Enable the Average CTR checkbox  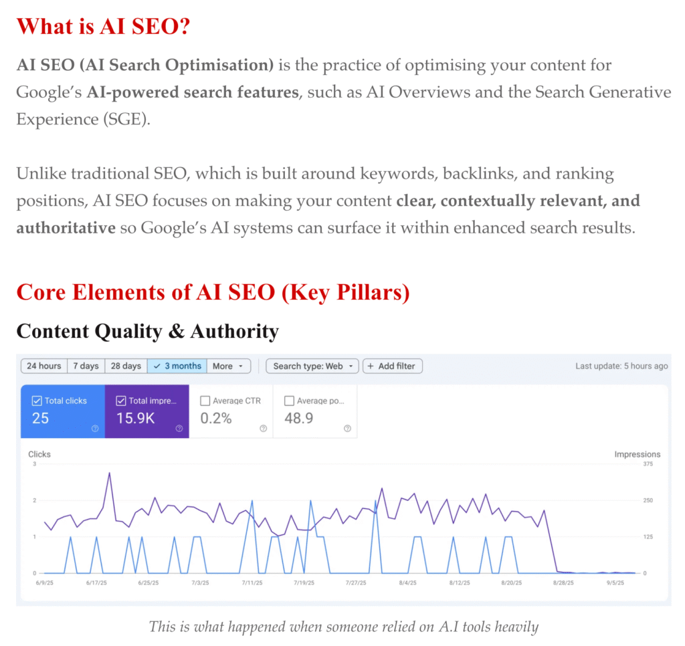[205, 401]
